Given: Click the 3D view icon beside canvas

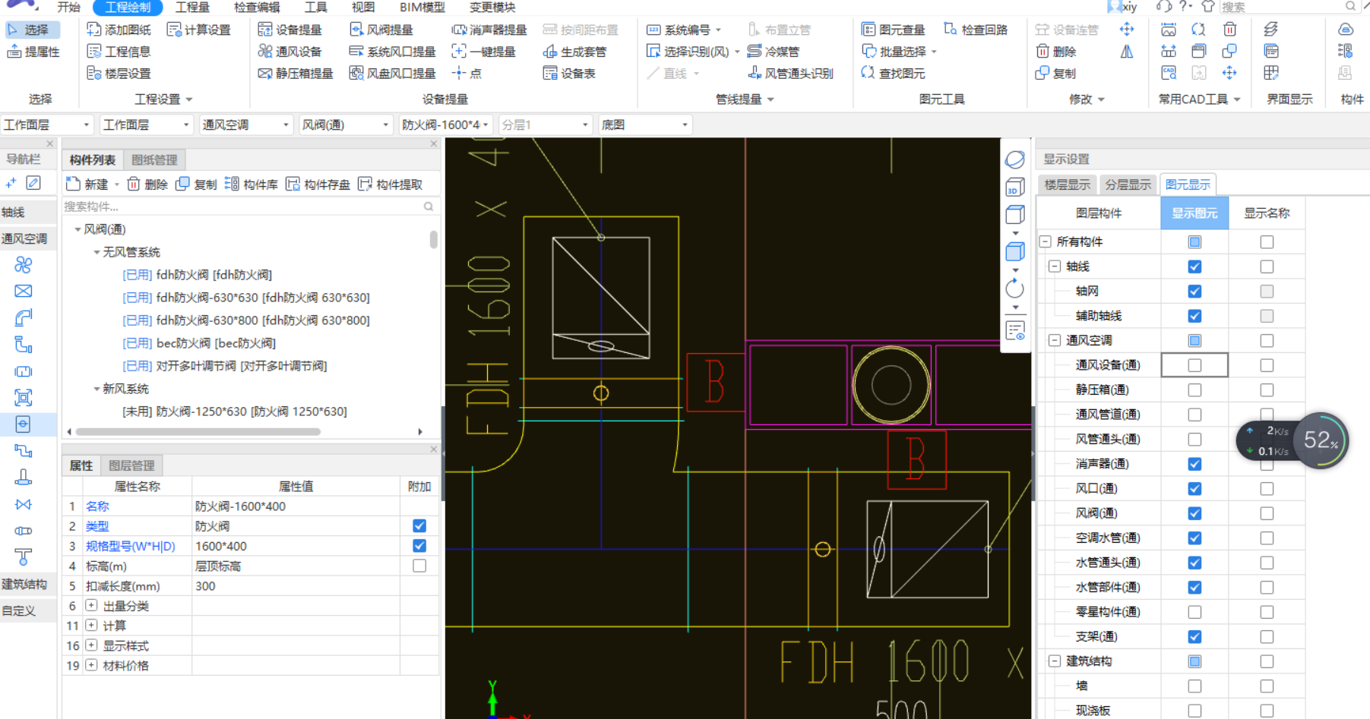Looking at the screenshot, I should [1015, 187].
